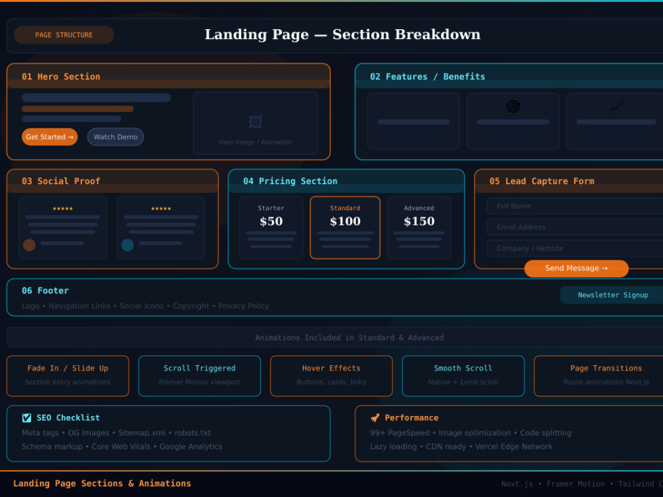Select the Standard $100 pricing card
The width and height of the screenshot is (663, 497).
[345, 228]
